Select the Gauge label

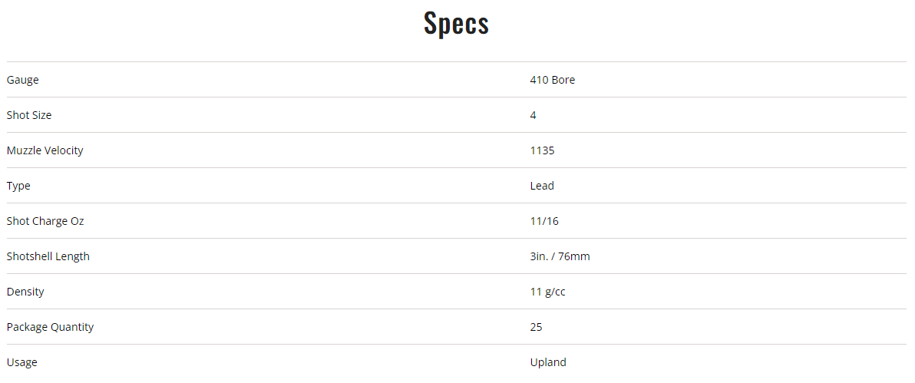(x=22, y=80)
